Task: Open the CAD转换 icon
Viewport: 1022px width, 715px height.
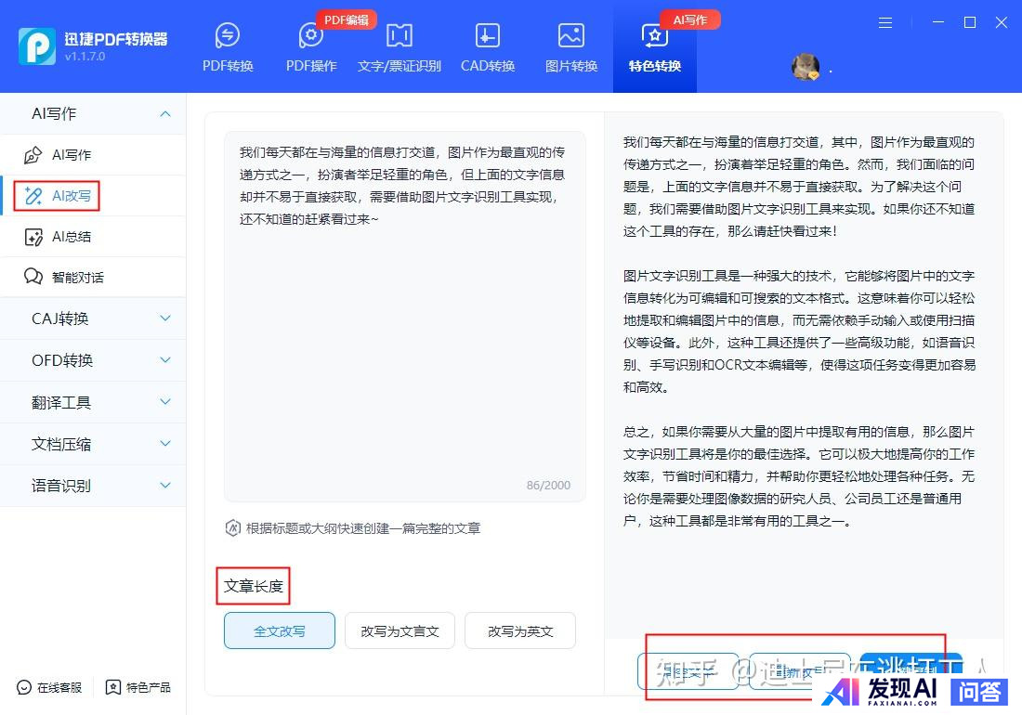Action: [x=488, y=37]
